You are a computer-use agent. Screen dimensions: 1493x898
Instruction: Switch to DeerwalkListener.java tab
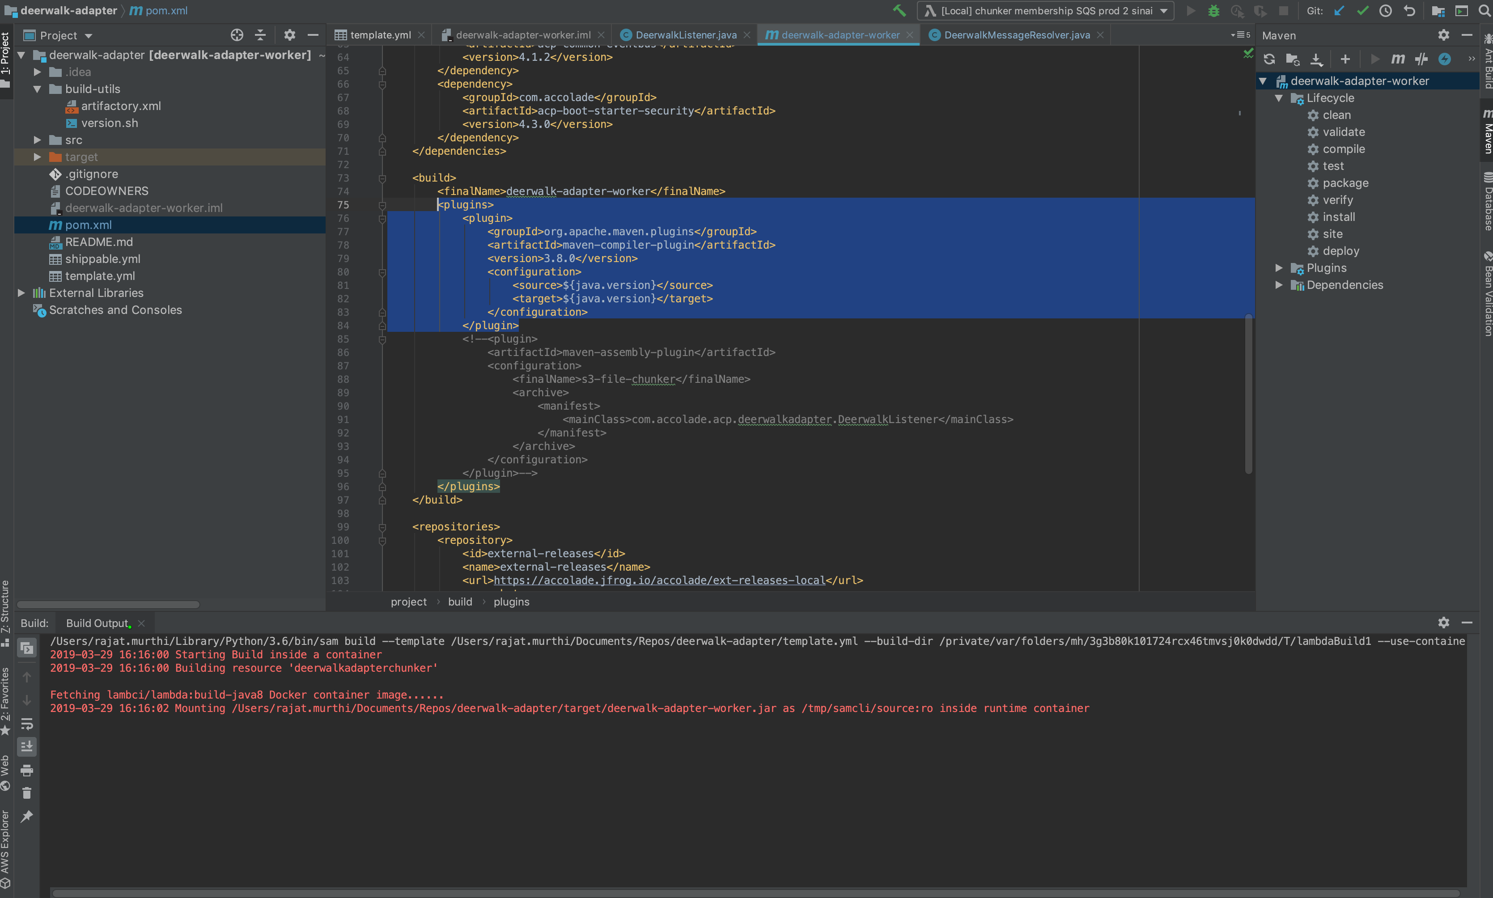[685, 35]
